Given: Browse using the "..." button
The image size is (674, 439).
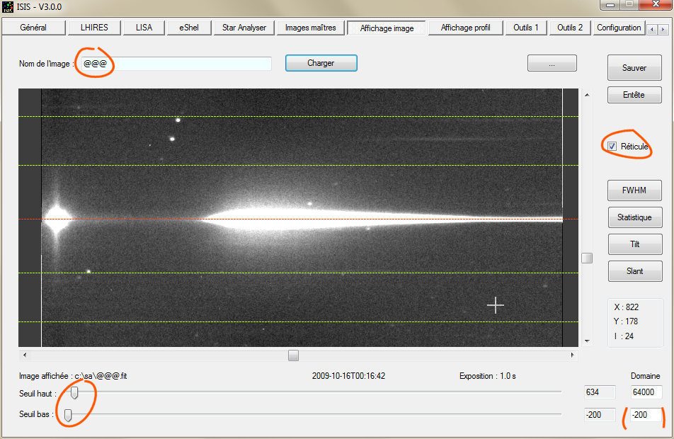Looking at the screenshot, I should click(552, 63).
